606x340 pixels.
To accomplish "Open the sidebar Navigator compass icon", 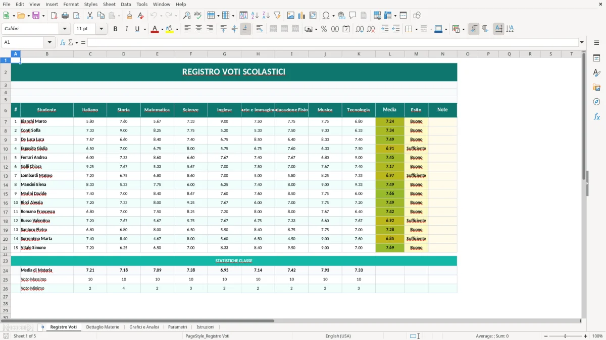I will point(596,102).
